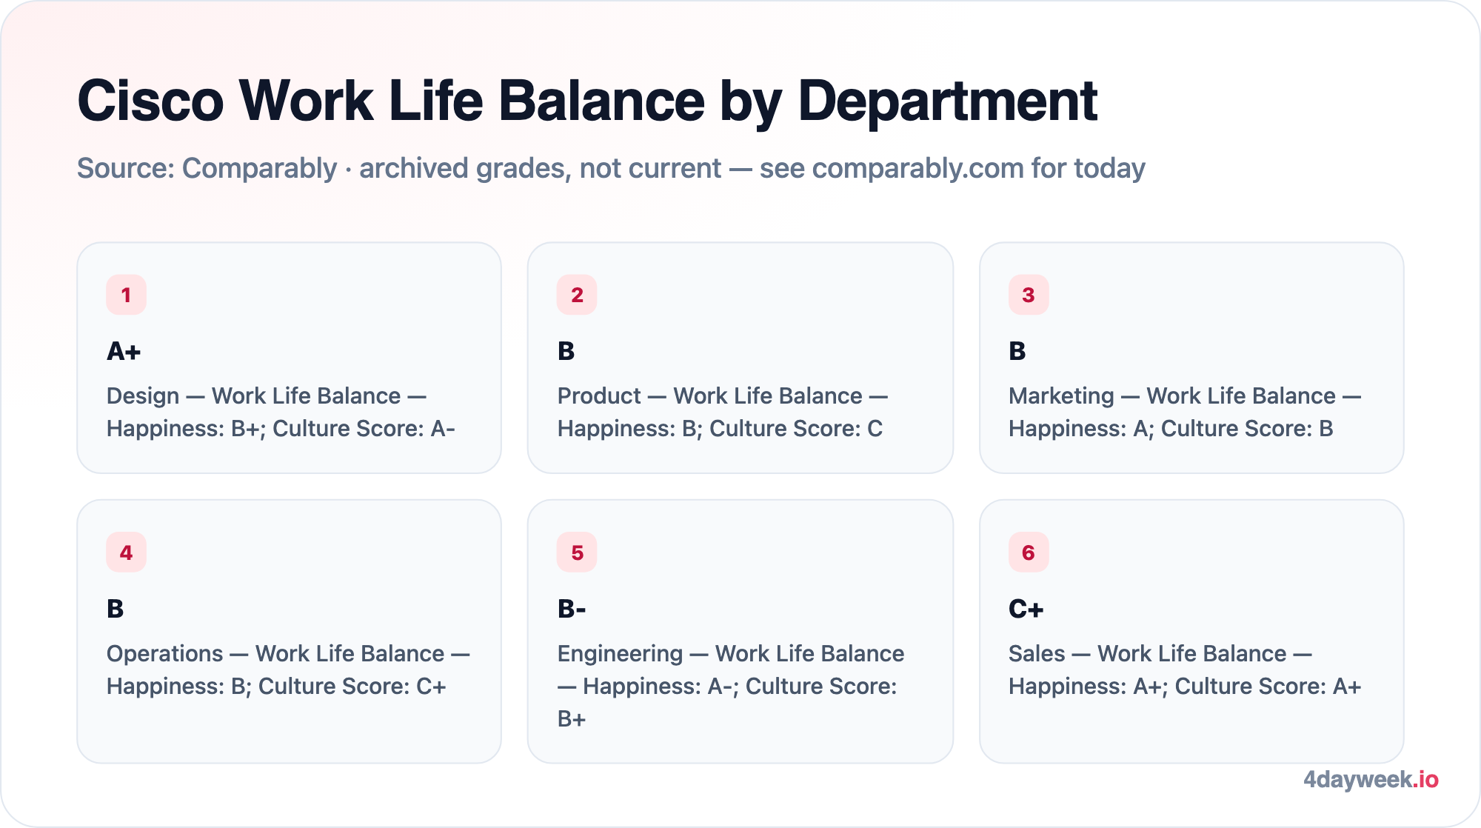Open the 4dayweek.io logo link

[1371, 779]
